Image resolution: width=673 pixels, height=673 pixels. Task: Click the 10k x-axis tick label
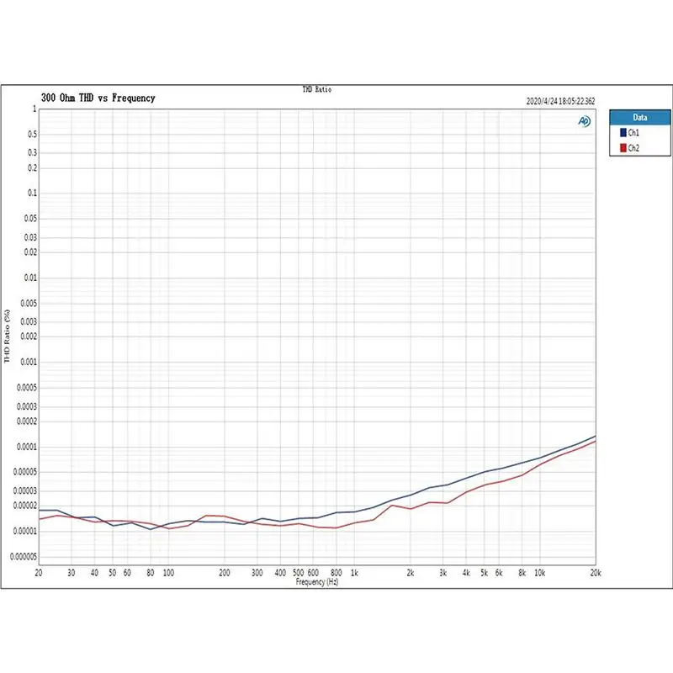(x=539, y=573)
